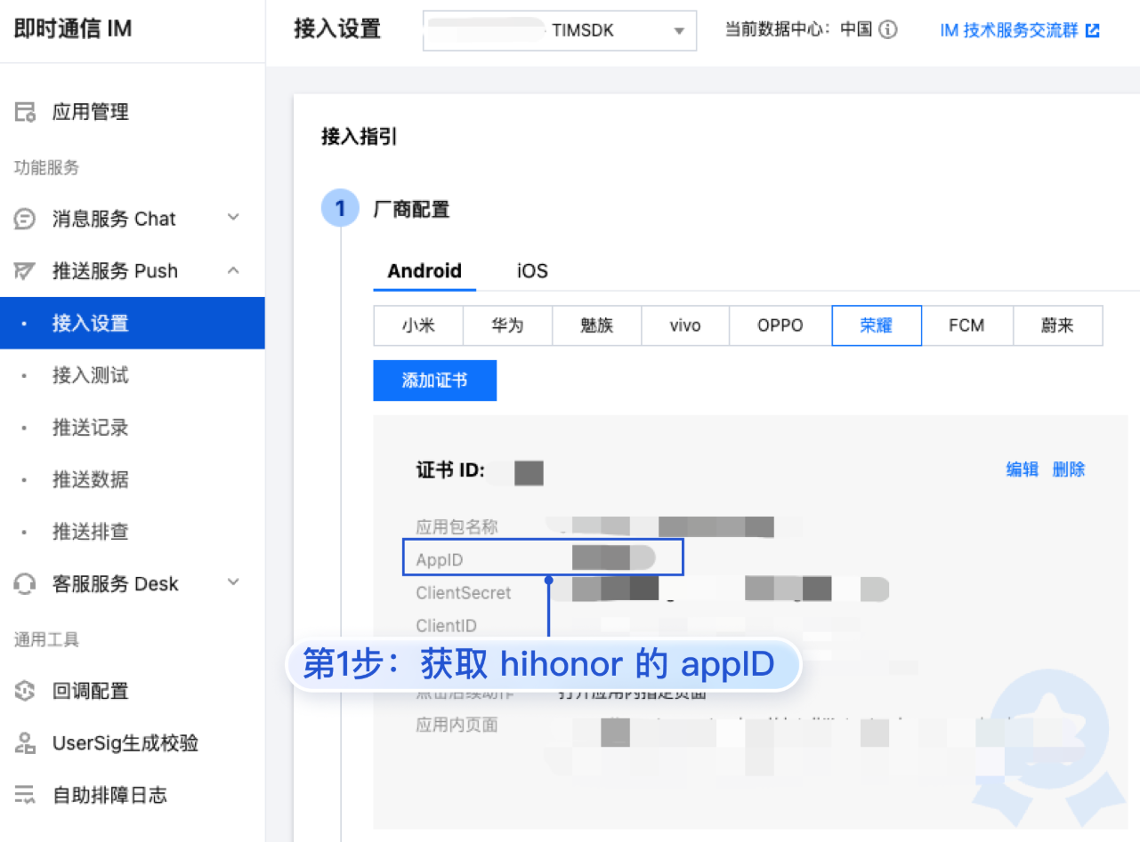Select the 华为 vendor tab
Image resolution: width=1140 pixels, height=842 pixels.
pyautogui.click(x=507, y=325)
